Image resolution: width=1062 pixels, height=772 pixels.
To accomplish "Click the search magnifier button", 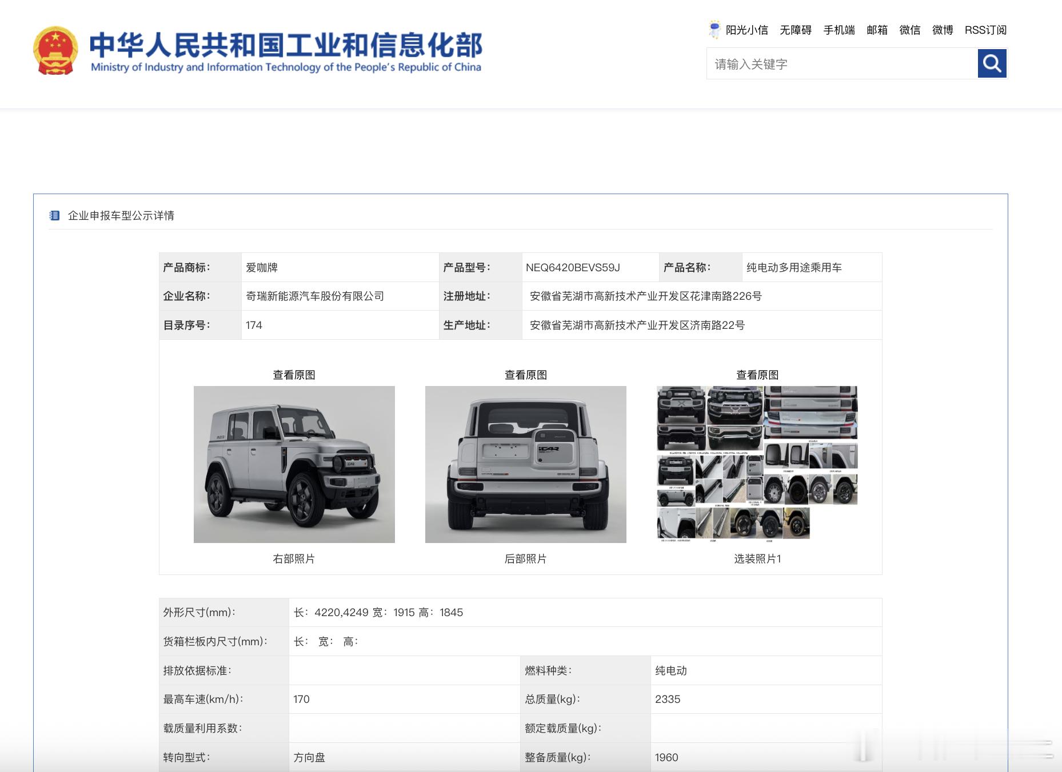I will click(992, 63).
